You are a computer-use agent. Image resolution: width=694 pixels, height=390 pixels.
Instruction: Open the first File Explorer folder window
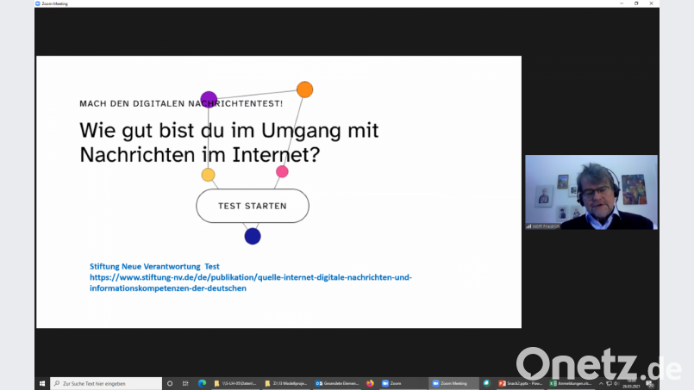(x=235, y=383)
